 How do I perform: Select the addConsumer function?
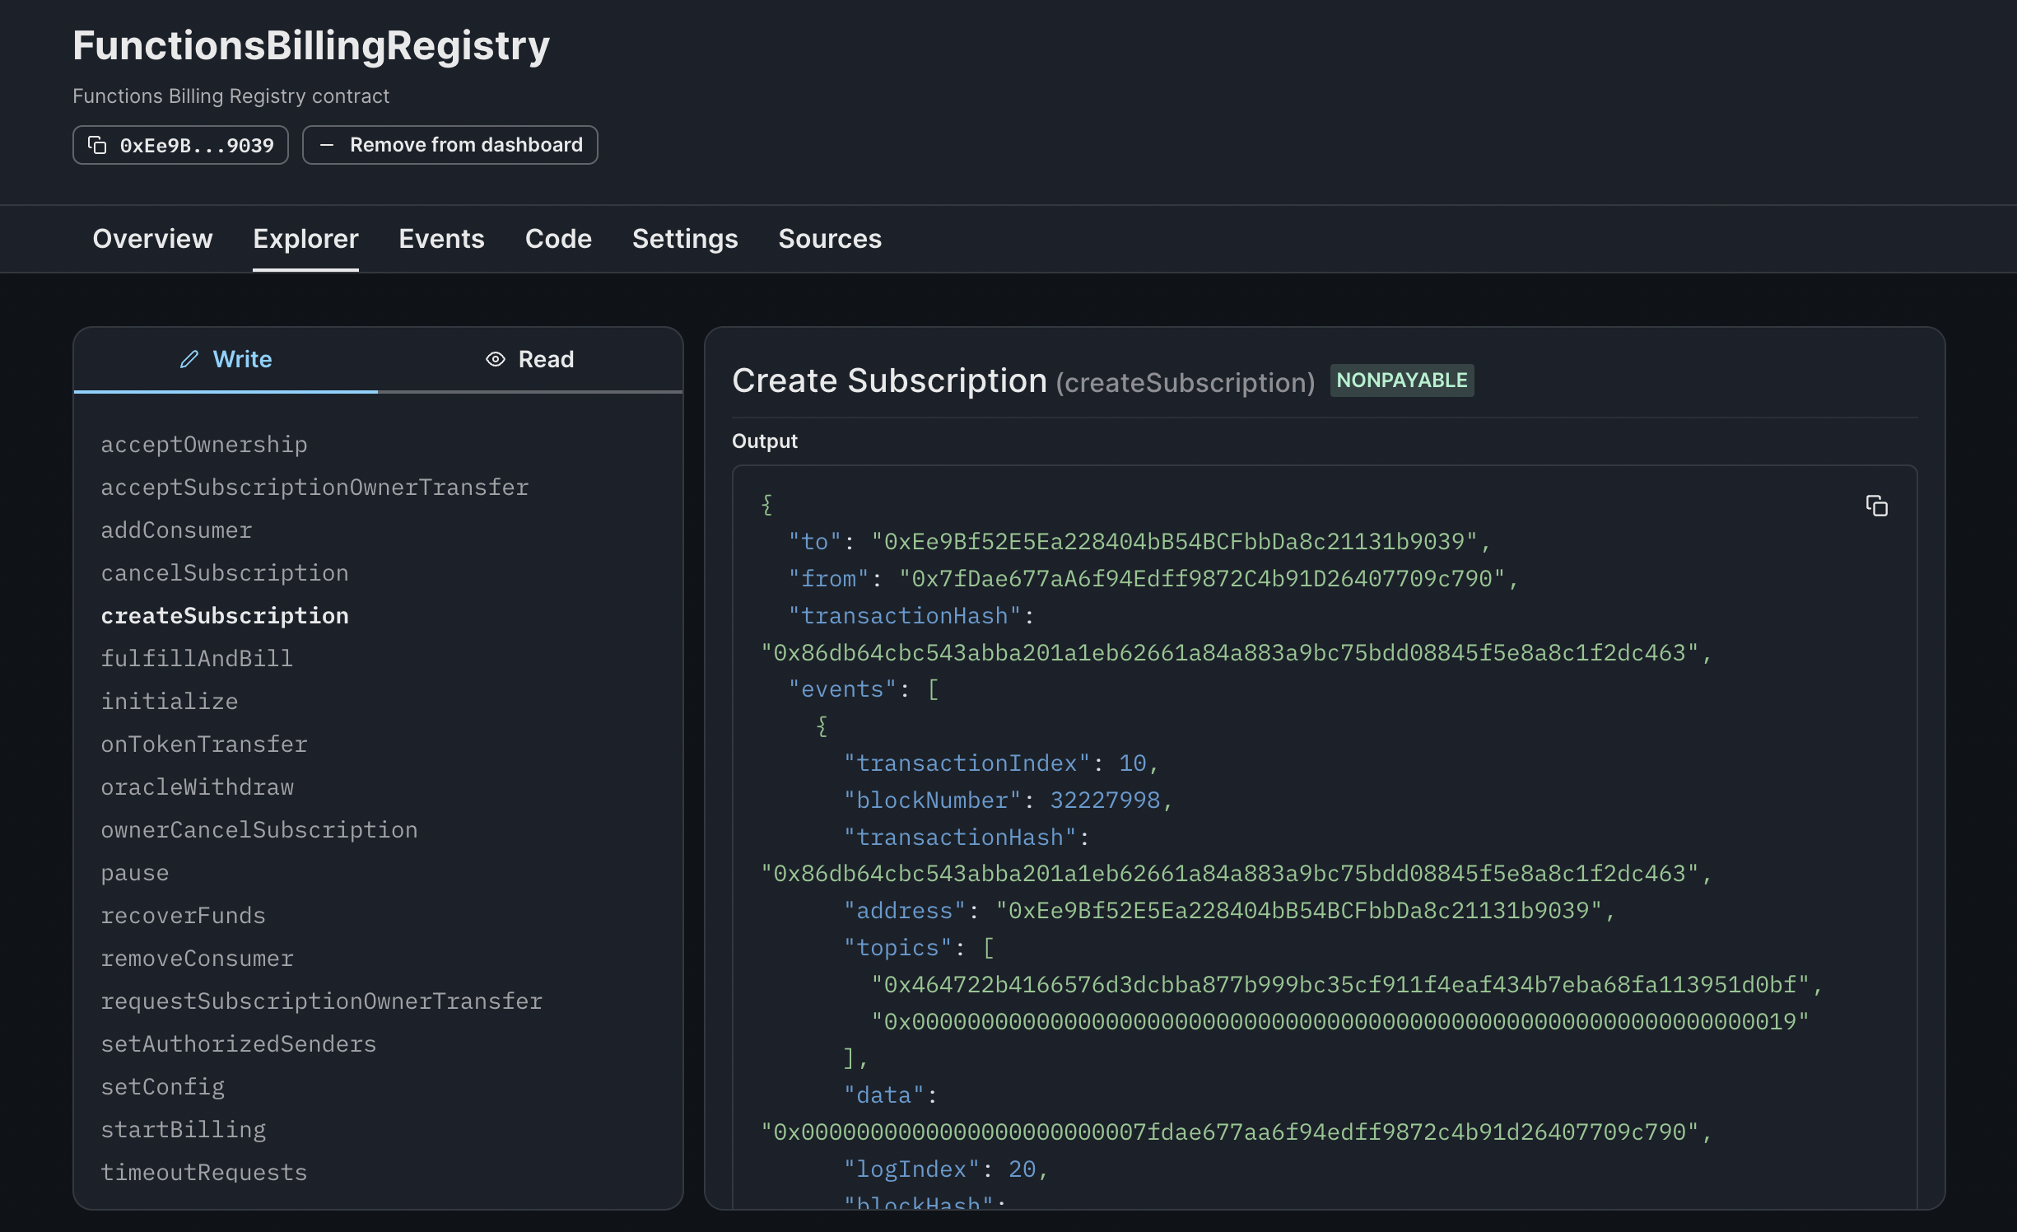coord(176,530)
